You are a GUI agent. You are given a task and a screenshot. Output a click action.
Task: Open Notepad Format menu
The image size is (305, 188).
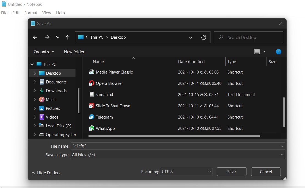31,13
